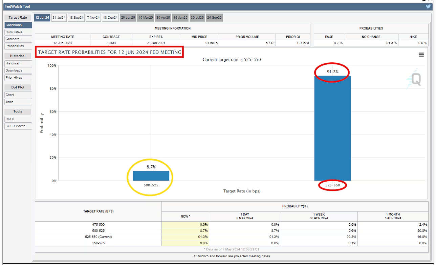Screen dimensions: 436x265
Task: Click the projected meeting dates note
Action: [x=232, y=256]
